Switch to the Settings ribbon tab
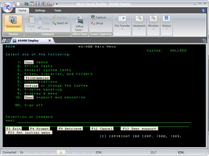The height and width of the screenshot is (156, 209). pos(40,10)
